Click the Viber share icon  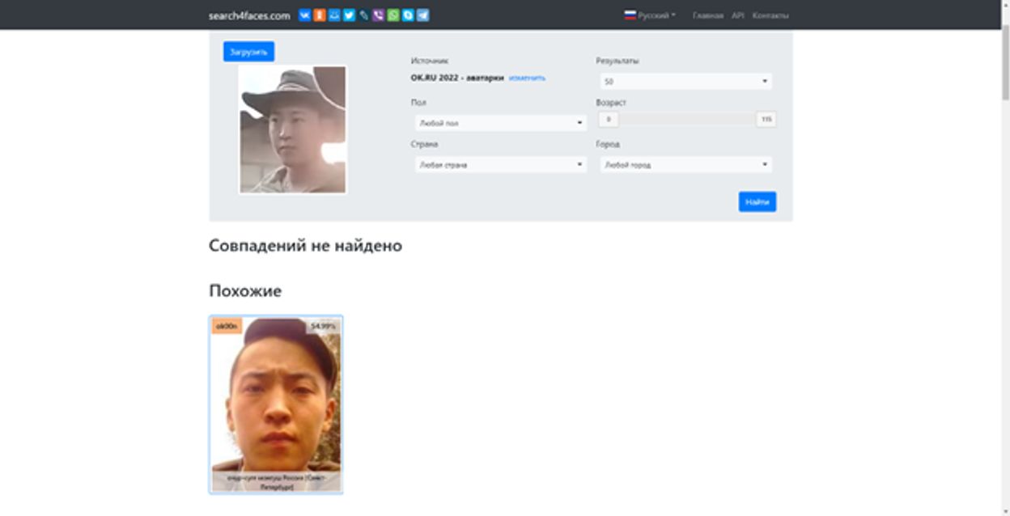coord(378,15)
